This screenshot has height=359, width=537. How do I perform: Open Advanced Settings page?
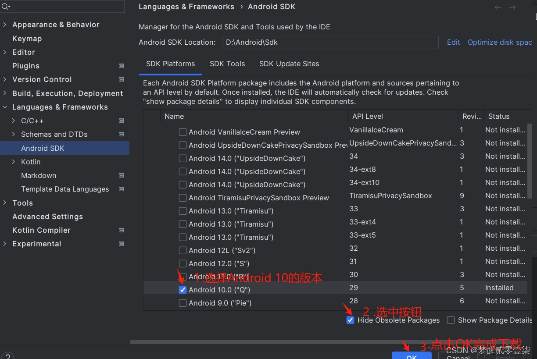tap(47, 217)
